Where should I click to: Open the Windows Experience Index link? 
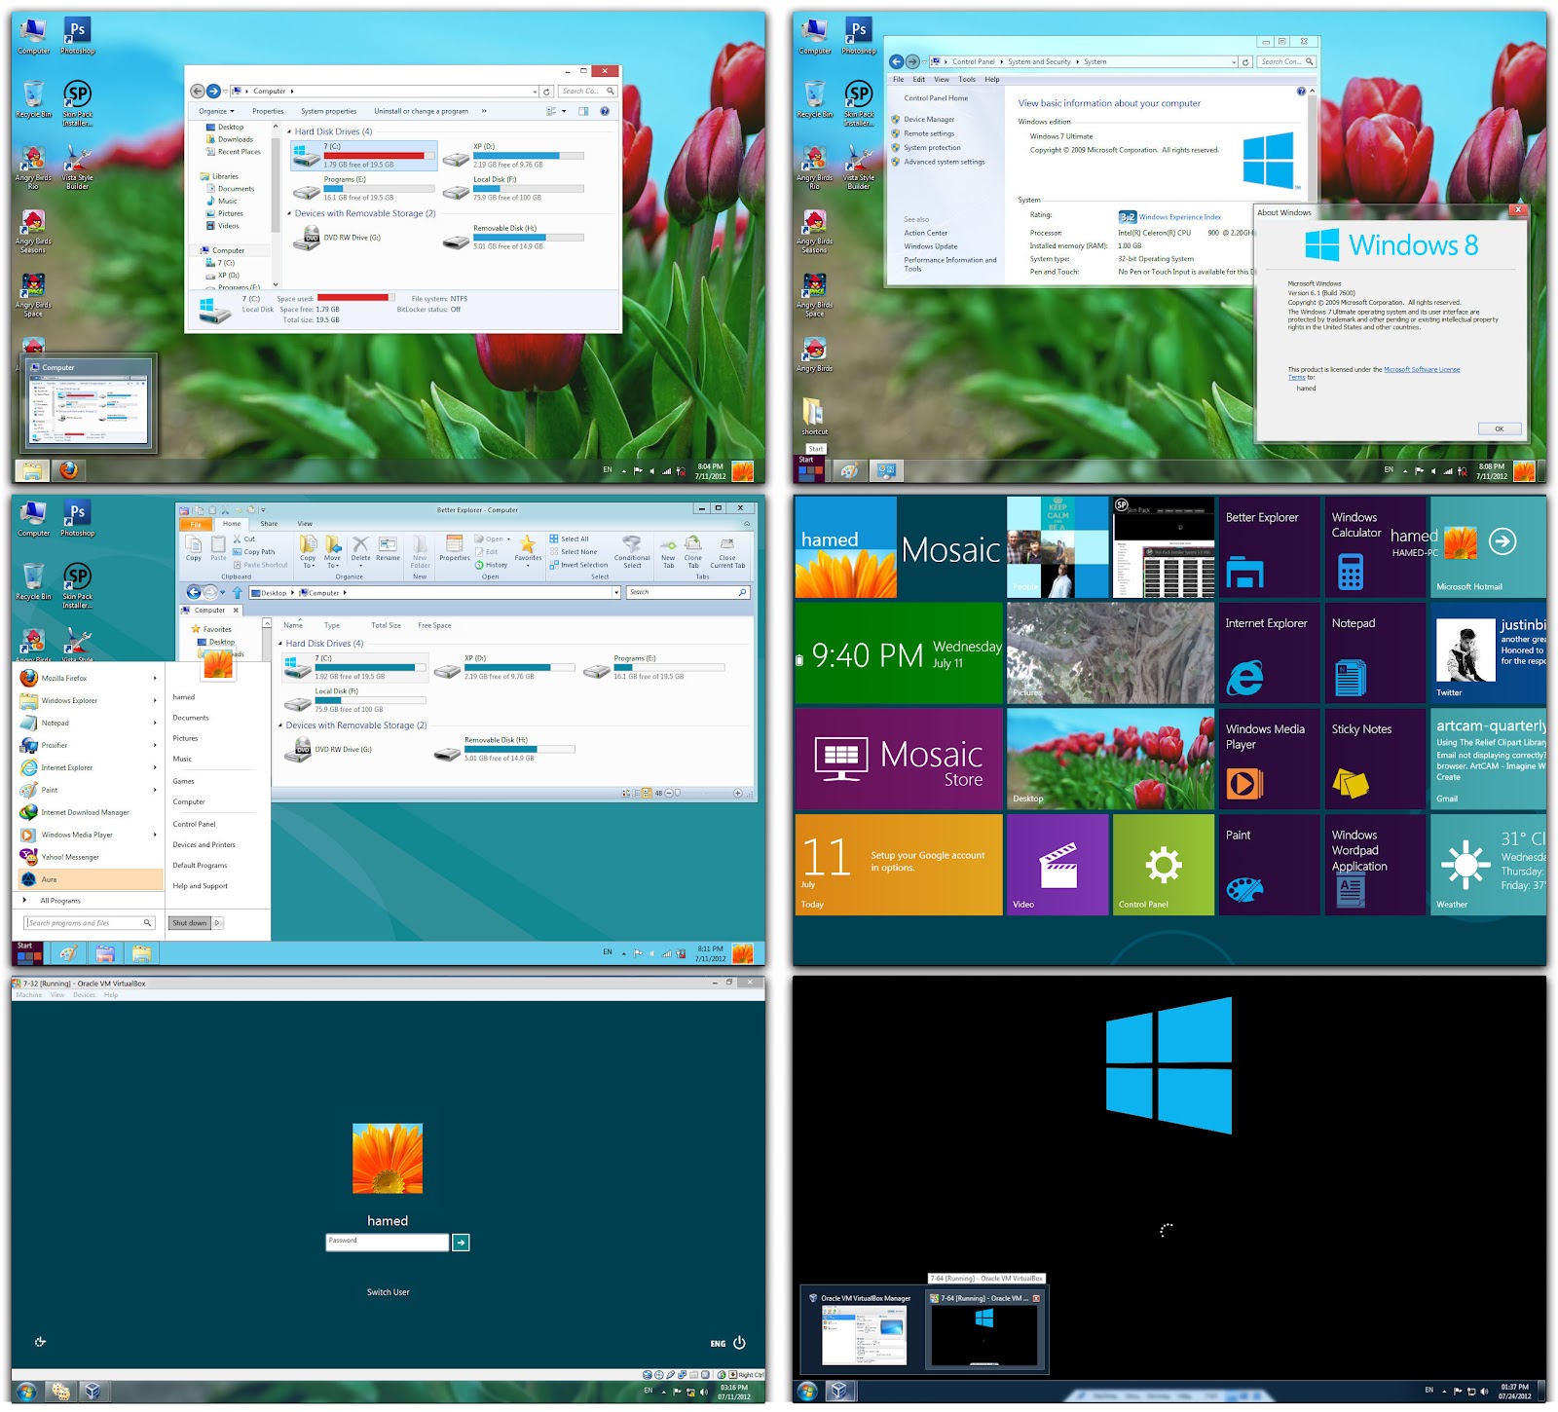(1178, 216)
